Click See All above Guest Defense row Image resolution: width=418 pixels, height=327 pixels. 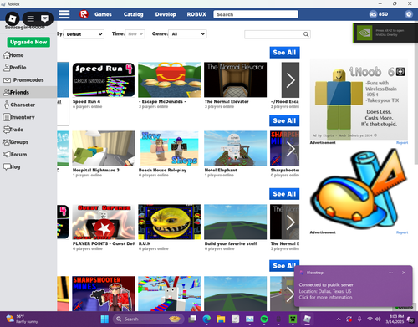[284, 194]
